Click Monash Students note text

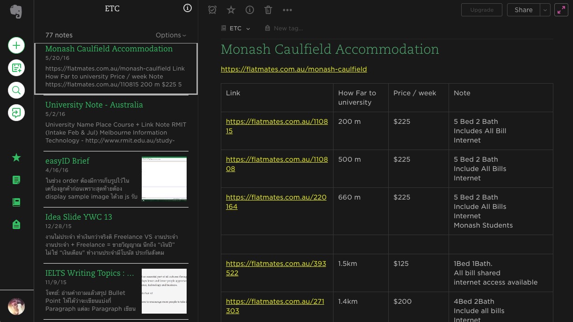[483, 225]
